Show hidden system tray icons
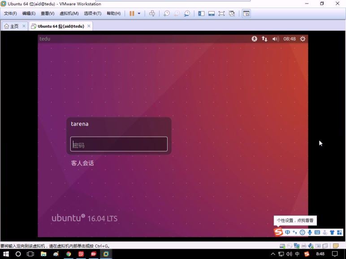This screenshot has height=259, width=346. click(x=273, y=254)
